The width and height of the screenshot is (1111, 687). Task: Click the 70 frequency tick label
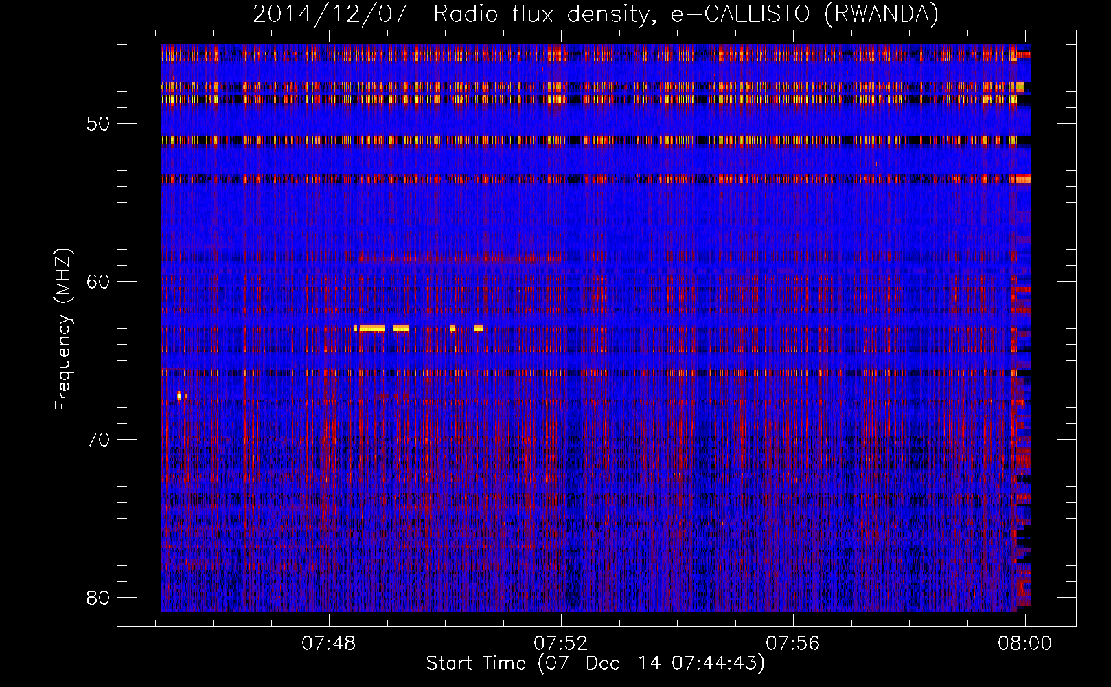coord(99,439)
